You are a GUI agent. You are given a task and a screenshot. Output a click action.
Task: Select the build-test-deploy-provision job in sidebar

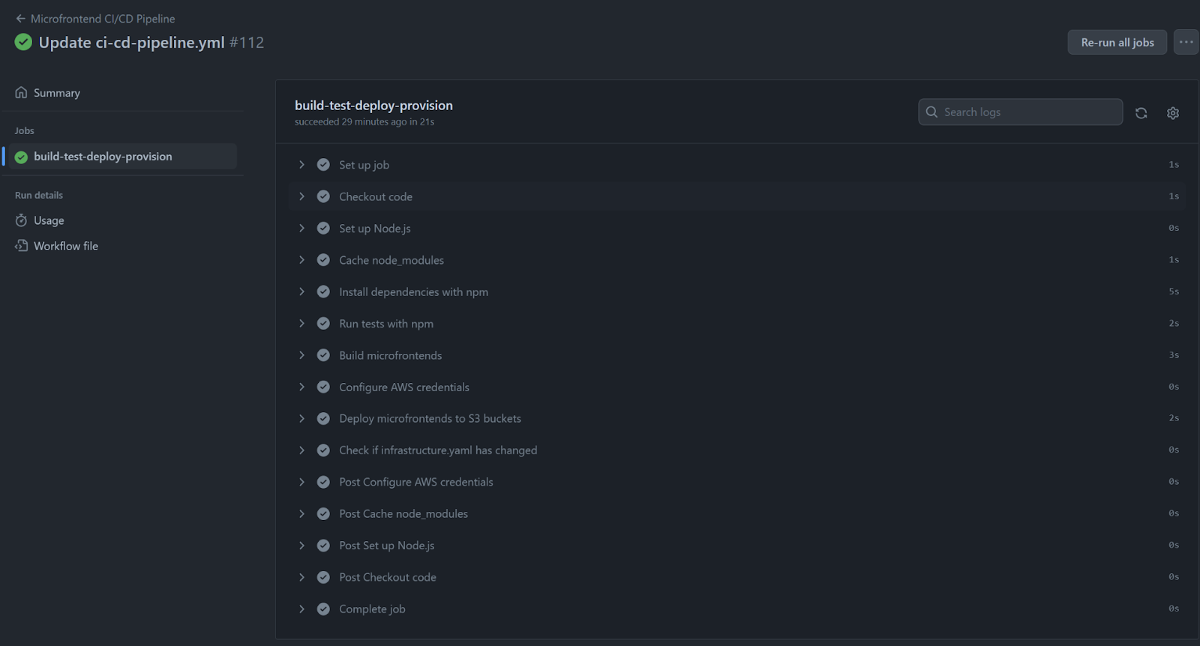pyautogui.click(x=103, y=157)
